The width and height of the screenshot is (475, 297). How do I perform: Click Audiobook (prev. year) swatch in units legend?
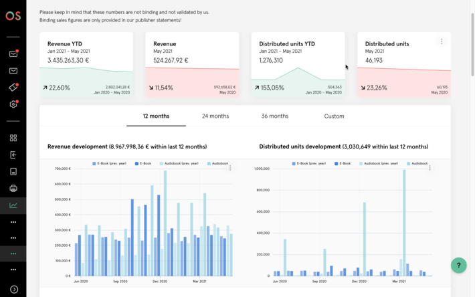click(361, 163)
